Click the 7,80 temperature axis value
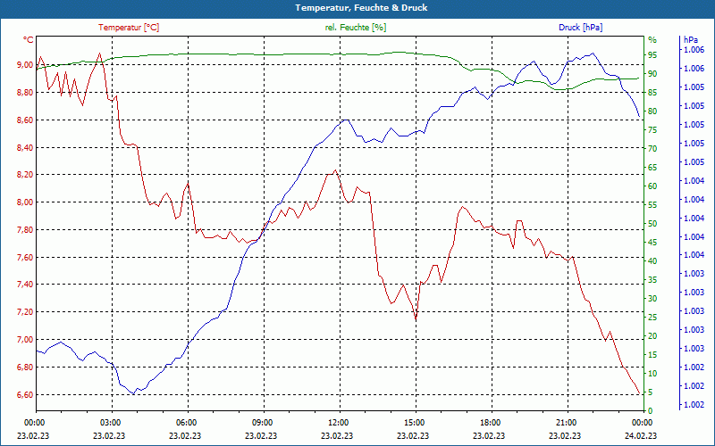 pyautogui.click(x=25, y=230)
